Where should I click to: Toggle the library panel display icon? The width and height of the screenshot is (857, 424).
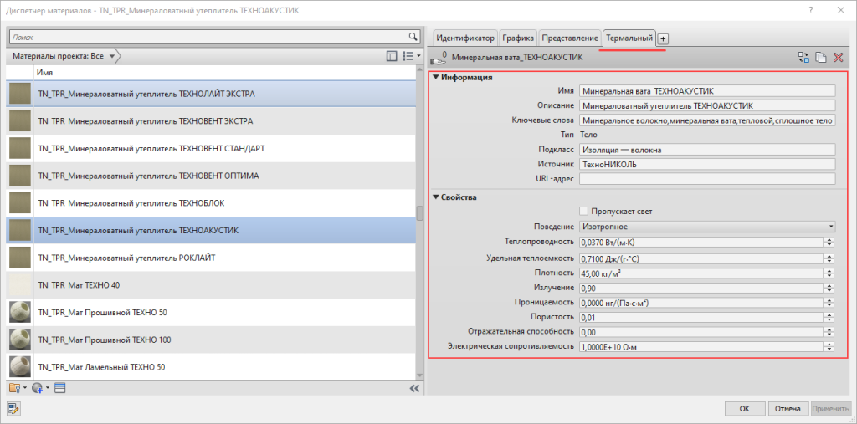pyautogui.click(x=392, y=56)
